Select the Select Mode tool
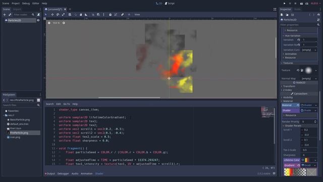This screenshot has width=323, height=182. coord(46,15)
